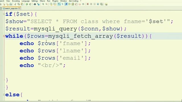Open the Settings menu
Image resolution: width=182 pixels, height=102 pixels.
click(35, 1)
